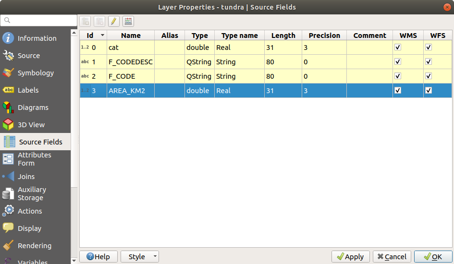Click sidebar scrollbar up arrow
The image size is (454, 264).
coord(74,33)
